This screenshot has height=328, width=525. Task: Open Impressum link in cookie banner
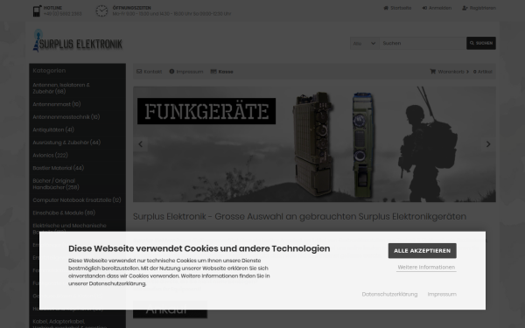coord(442,294)
